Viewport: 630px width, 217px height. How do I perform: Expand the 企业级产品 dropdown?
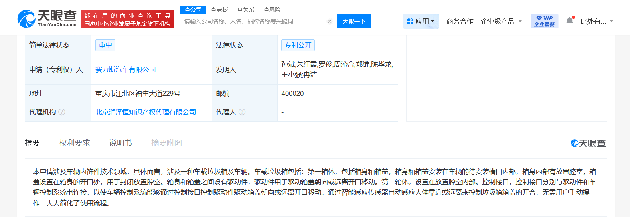pyautogui.click(x=502, y=21)
